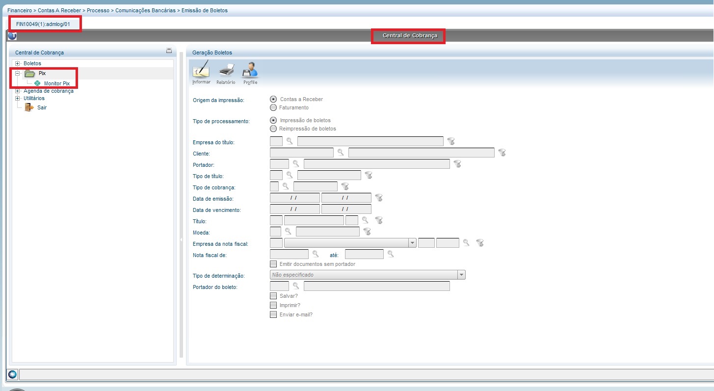Click filter funnel for Data de emissão

(379, 198)
